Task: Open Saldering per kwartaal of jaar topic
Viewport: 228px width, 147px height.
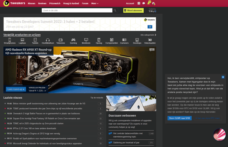Action: (126, 143)
